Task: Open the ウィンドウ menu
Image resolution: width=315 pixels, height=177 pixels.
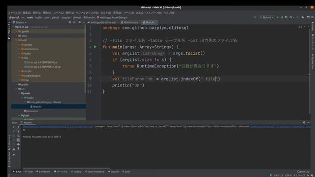Action: coord(153,13)
